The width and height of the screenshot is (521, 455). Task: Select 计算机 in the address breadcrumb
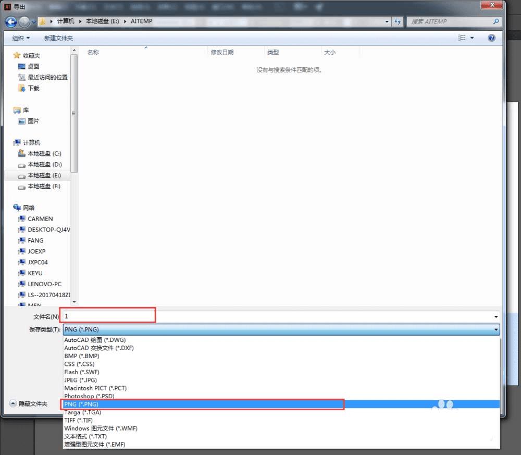point(66,21)
